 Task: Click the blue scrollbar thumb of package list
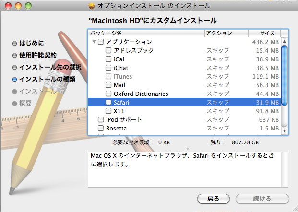(x=284, y=75)
